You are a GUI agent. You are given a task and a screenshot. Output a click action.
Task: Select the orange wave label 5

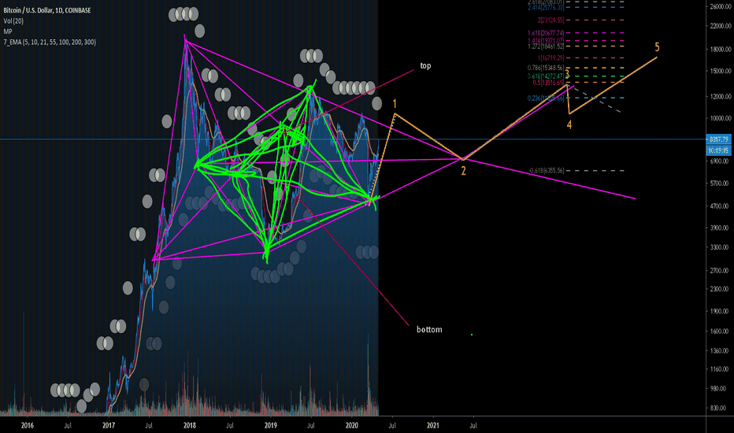coord(658,47)
